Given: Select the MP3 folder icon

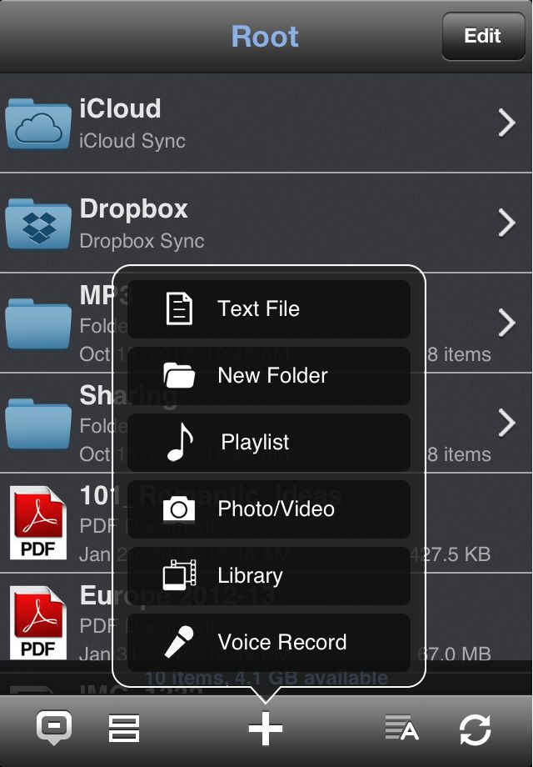Looking at the screenshot, I should (x=38, y=323).
